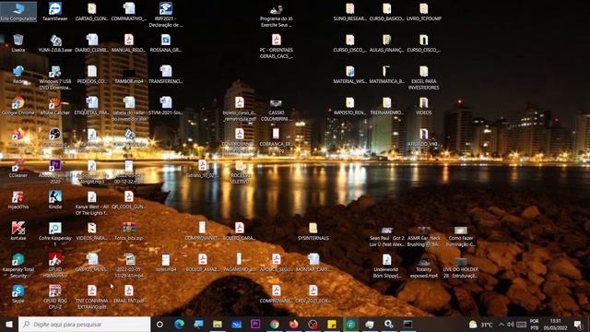Open the Windows 7 USB DVD Download shortcut
Image resolution: width=590 pixels, height=332 pixels.
[55, 77]
